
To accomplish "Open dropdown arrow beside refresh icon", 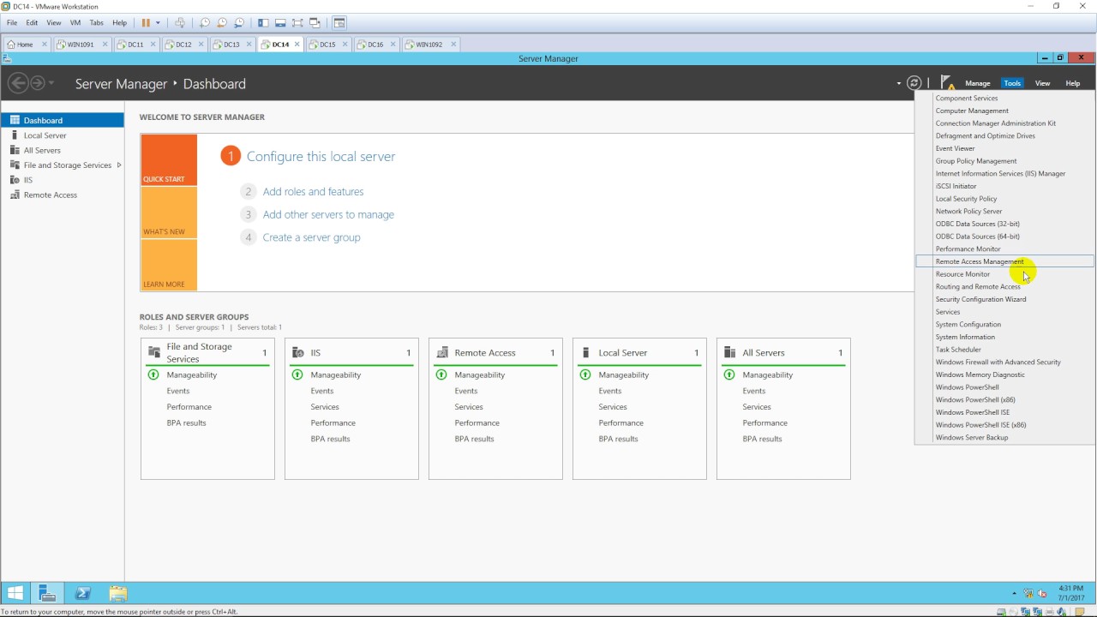I will tap(899, 83).
